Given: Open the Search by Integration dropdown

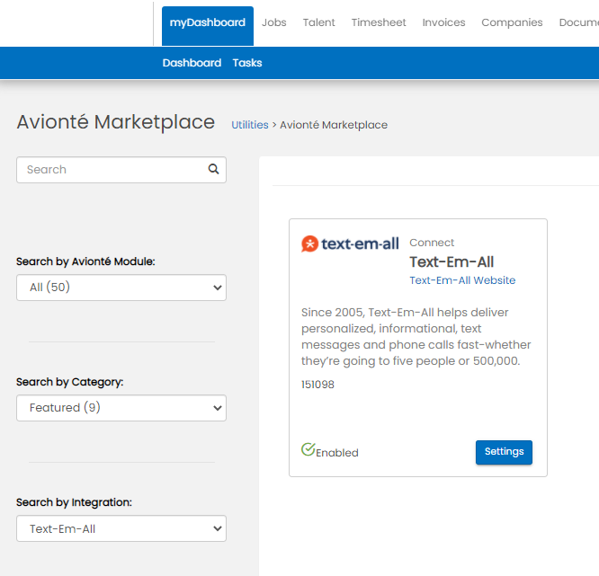Looking at the screenshot, I should (x=121, y=528).
